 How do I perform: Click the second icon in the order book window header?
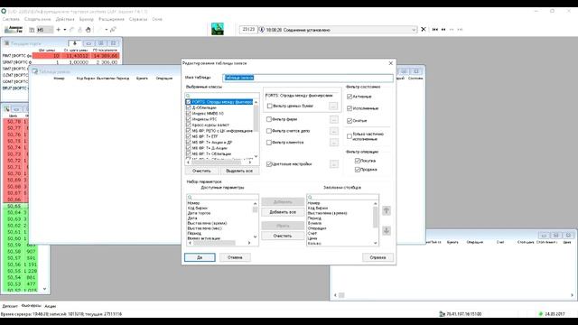pyautogui.click(x=16, y=109)
